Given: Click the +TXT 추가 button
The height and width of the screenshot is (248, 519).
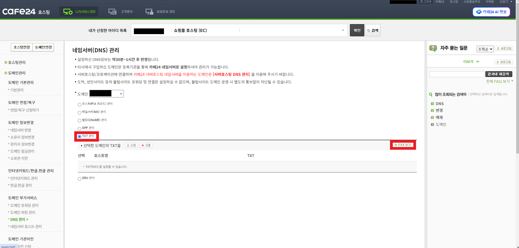Looking at the screenshot, I should [403, 145].
